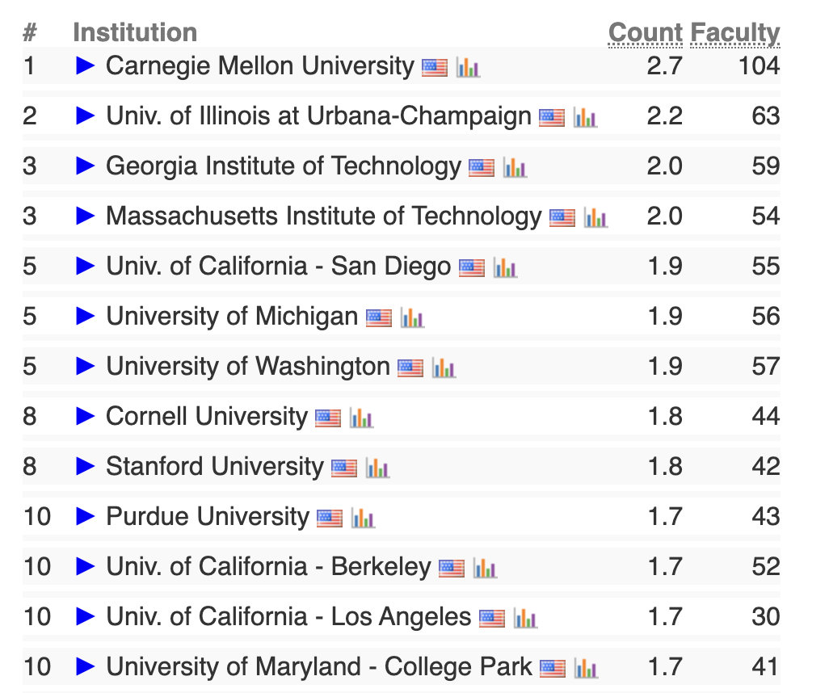Click the flag icon beside Univ. of California - Berkeley
Viewport: 829px width, 693px height.
[x=452, y=569]
